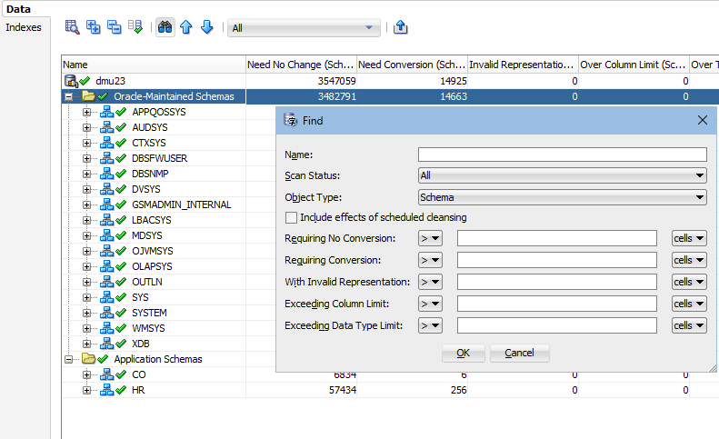Click the column selection icon with green check
This screenshot has width=719, height=439.
(135, 27)
